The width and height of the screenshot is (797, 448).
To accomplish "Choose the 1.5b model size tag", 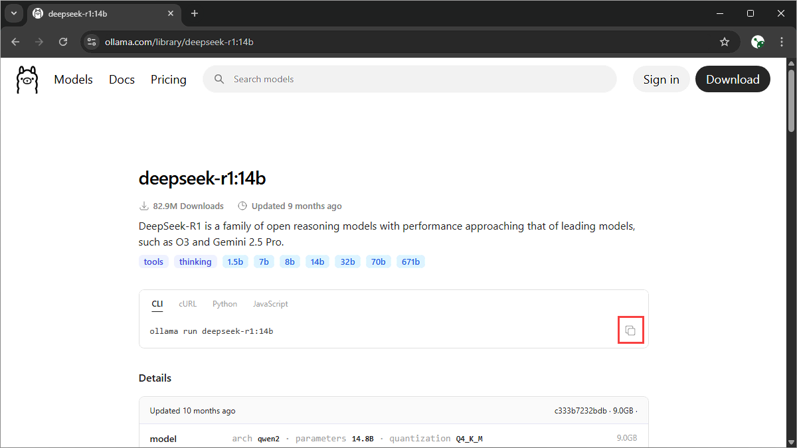I will tap(235, 261).
